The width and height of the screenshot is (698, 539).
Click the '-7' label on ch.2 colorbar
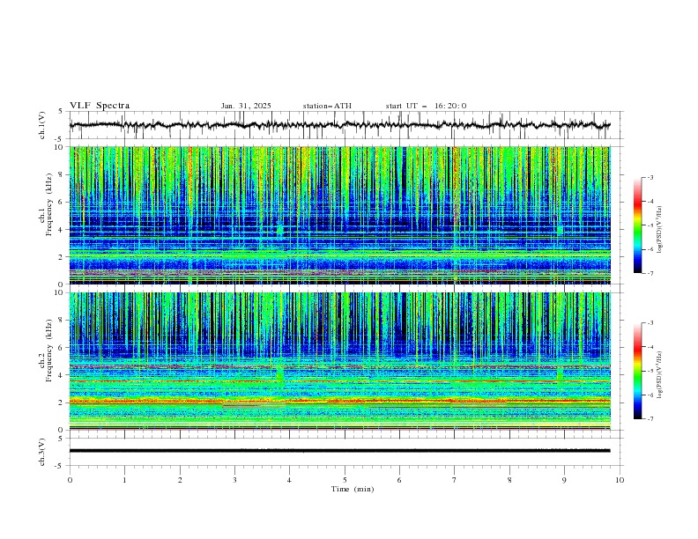pyautogui.click(x=650, y=418)
